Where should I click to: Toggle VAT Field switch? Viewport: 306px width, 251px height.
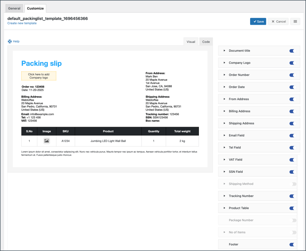293,160
